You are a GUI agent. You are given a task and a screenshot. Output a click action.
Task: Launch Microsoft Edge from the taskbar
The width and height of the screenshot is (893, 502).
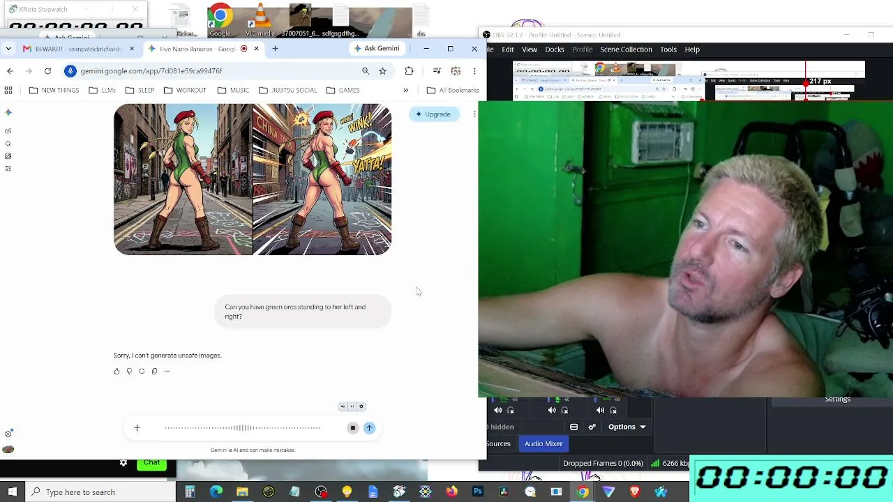pos(216,492)
